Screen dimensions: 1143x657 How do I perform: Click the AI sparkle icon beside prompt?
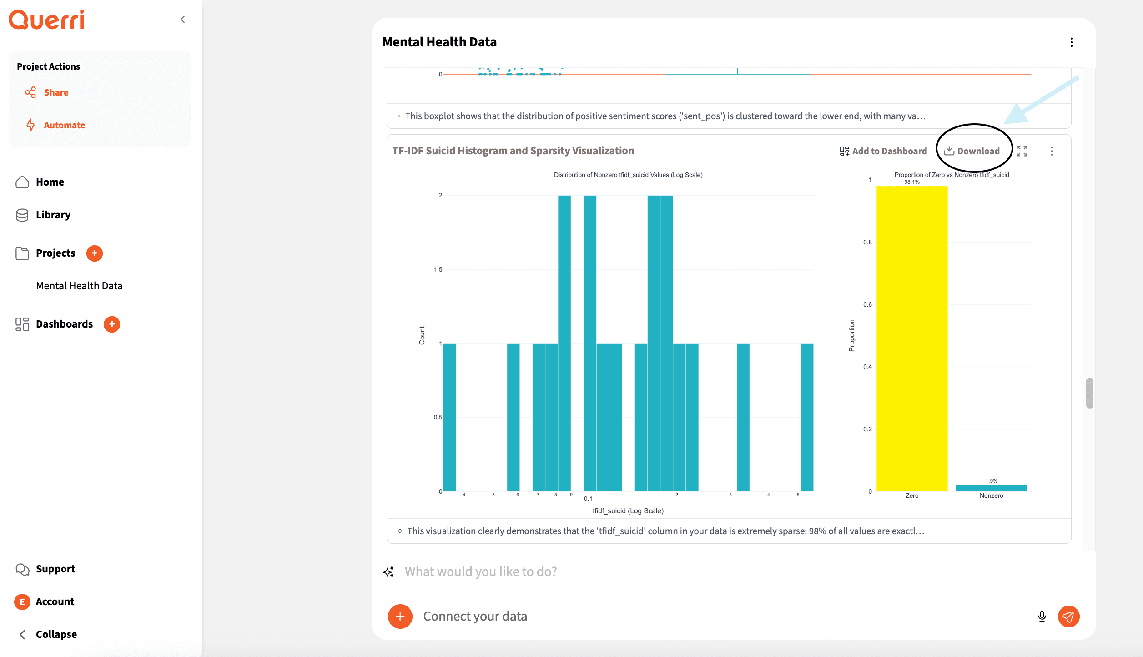[388, 572]
